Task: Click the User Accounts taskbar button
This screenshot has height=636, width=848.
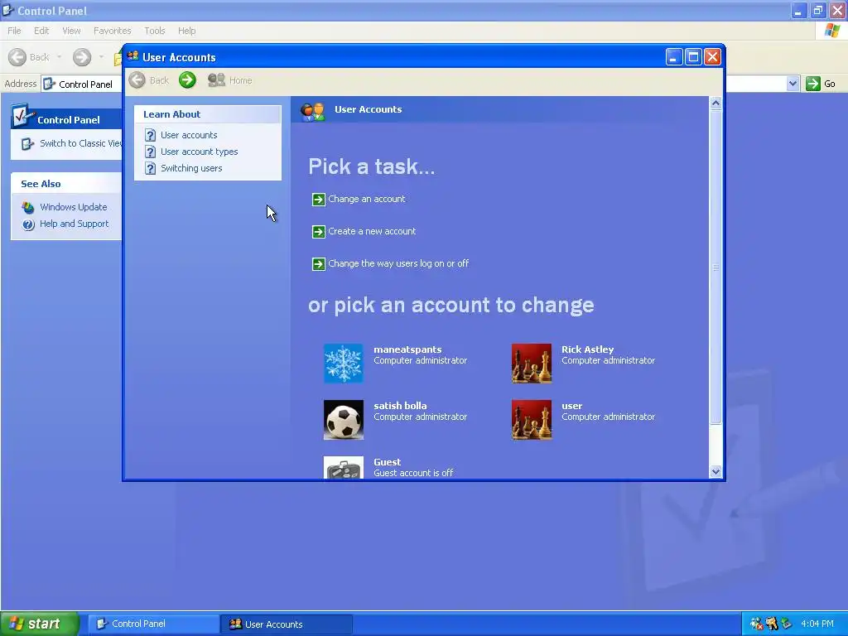Action: coord(287,624)
